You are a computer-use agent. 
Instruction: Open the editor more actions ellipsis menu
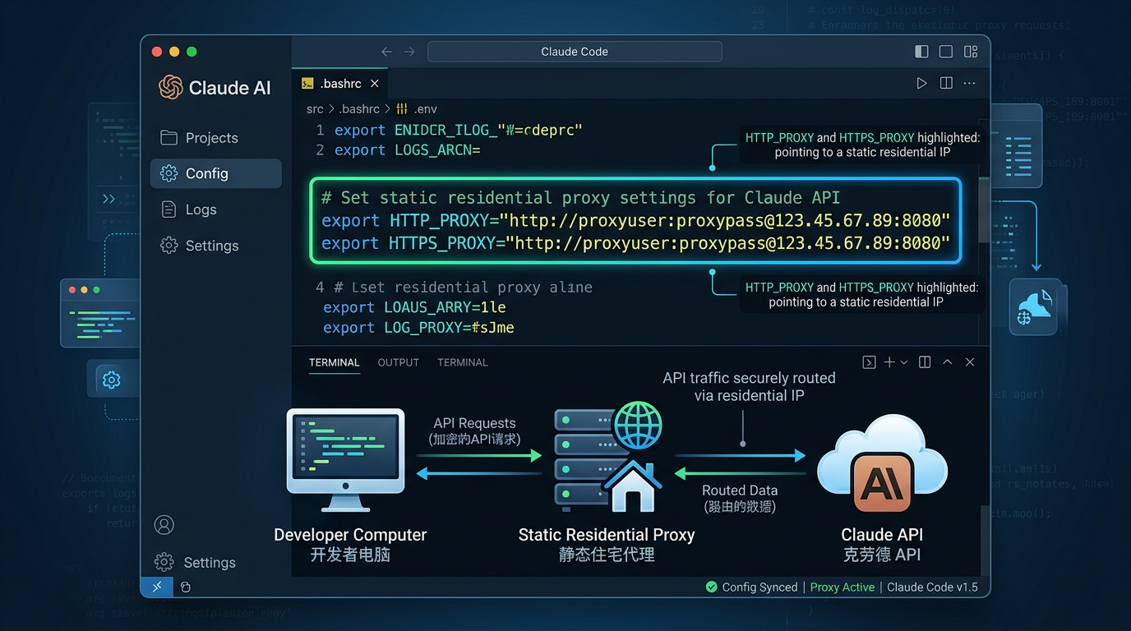pyautogui.click(x=970, y=83)
